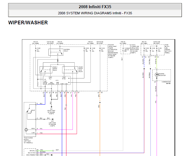Viewport: 184px width, 156px height.
Task: Click the "BLU/RED" wire label at pin 42
Action: [x=43, y=152]
